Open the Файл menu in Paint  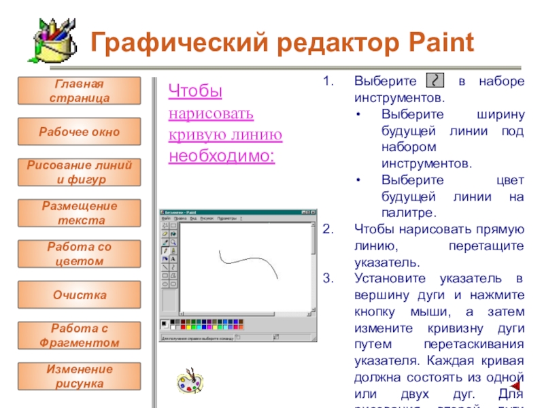point(166,218)
